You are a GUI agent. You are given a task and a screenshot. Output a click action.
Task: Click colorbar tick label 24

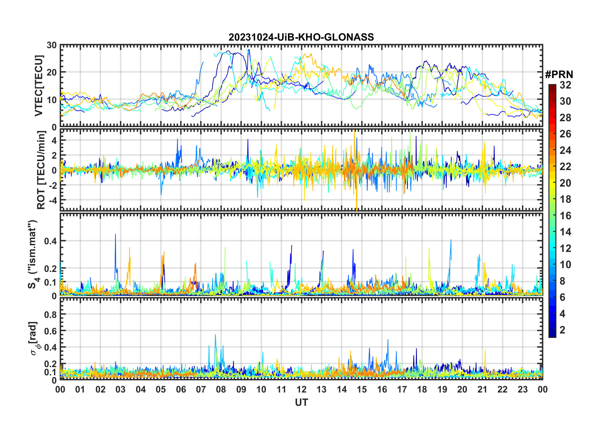[565, 150]
